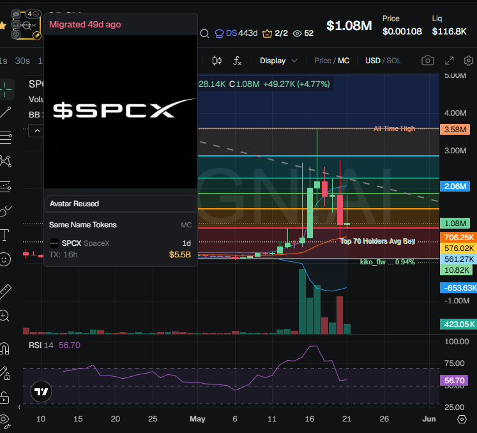
Task: Expand chart to fullscreen
Action: pos(450,61)
